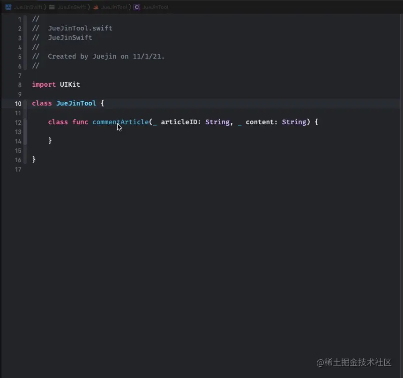
Task: Click the first String type annotation
Action: [217, 122]
